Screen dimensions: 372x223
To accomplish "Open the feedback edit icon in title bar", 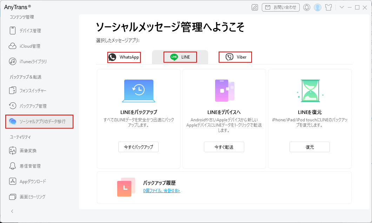I will [x=255, y=7].
